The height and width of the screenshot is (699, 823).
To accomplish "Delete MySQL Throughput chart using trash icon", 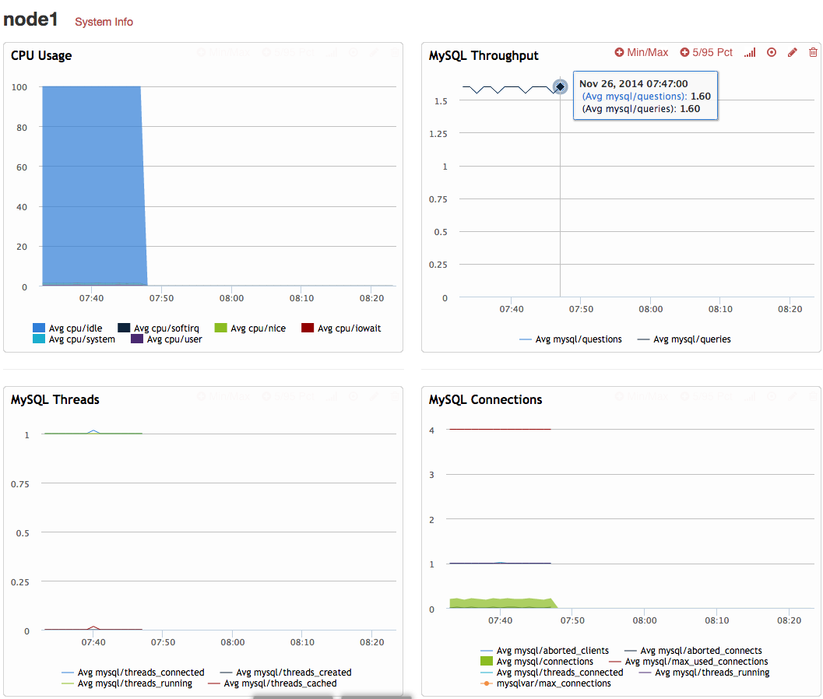I will (x=814, y=52).
